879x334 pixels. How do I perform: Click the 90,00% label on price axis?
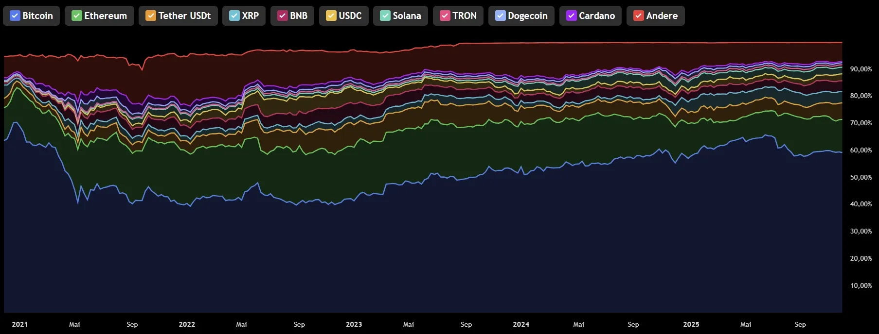tap(861, 69)
